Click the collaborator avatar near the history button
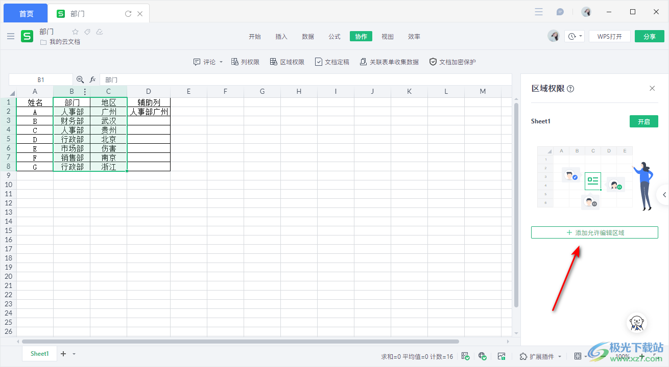This screenshot has height=367, width=669. coord(554,36)
